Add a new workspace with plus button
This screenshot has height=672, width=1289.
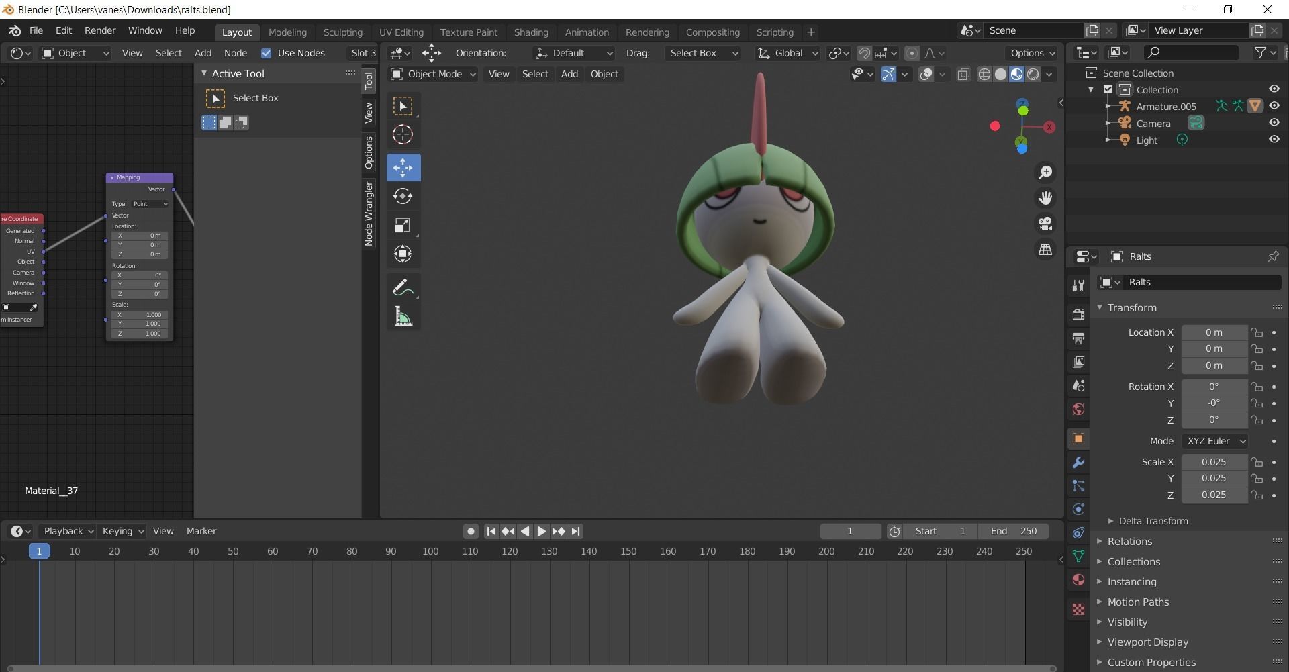(810, 32)
